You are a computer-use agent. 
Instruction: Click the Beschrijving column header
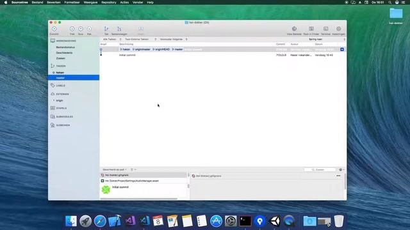click(126, 44)
